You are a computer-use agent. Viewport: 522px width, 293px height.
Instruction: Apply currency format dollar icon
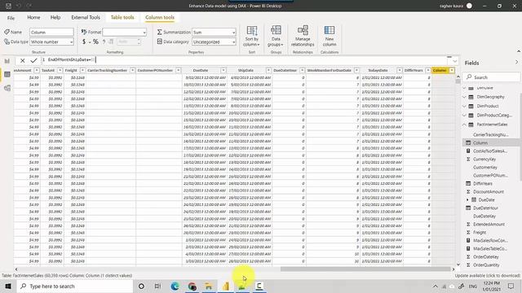[84, 42]
